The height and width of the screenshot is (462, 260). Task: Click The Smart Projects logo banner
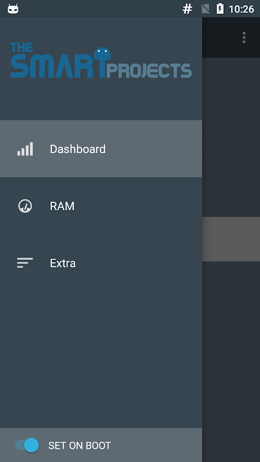(x=101, y=61)
